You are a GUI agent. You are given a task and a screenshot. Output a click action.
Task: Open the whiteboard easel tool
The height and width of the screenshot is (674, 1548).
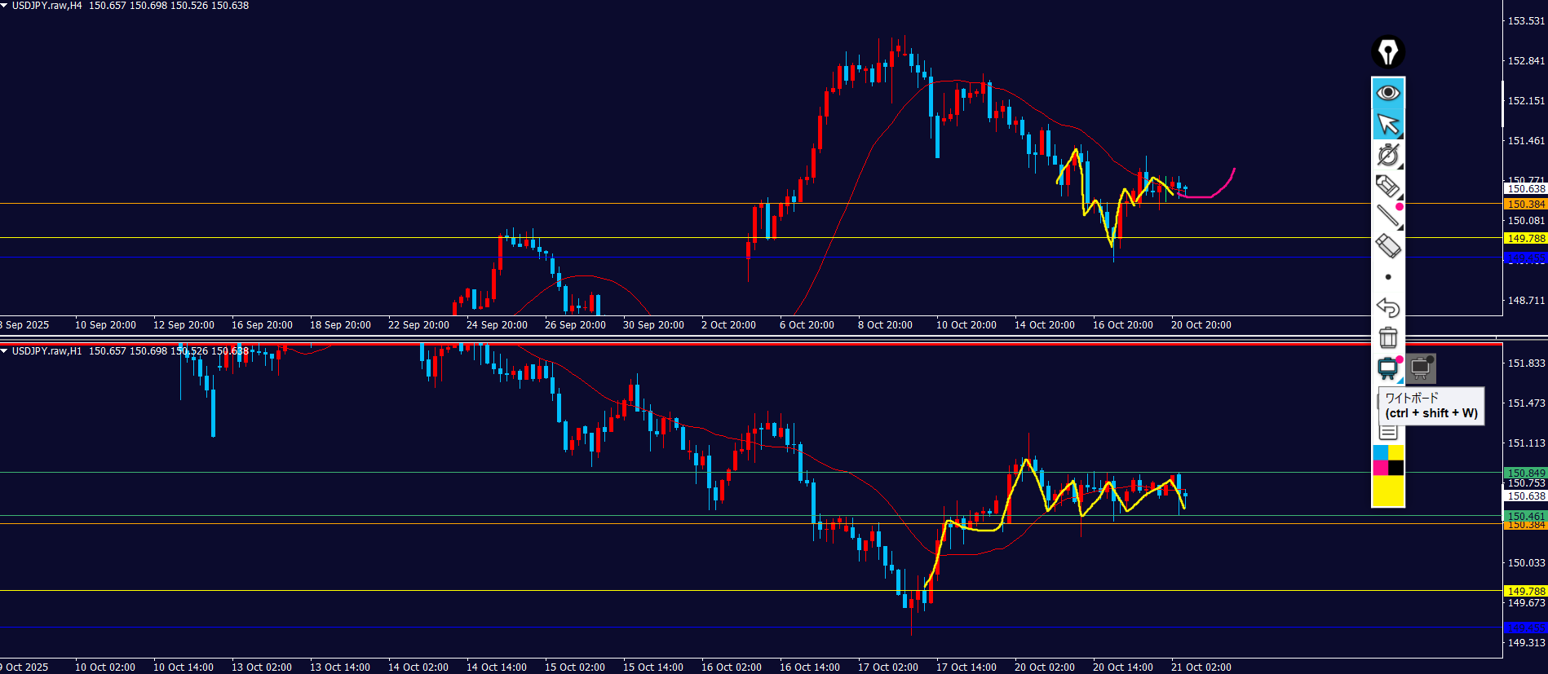1387,368
